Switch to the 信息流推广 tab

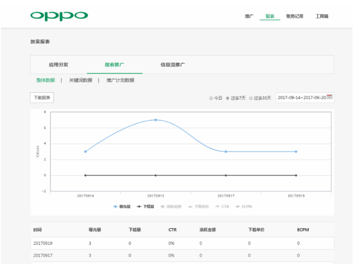point(173,65)
